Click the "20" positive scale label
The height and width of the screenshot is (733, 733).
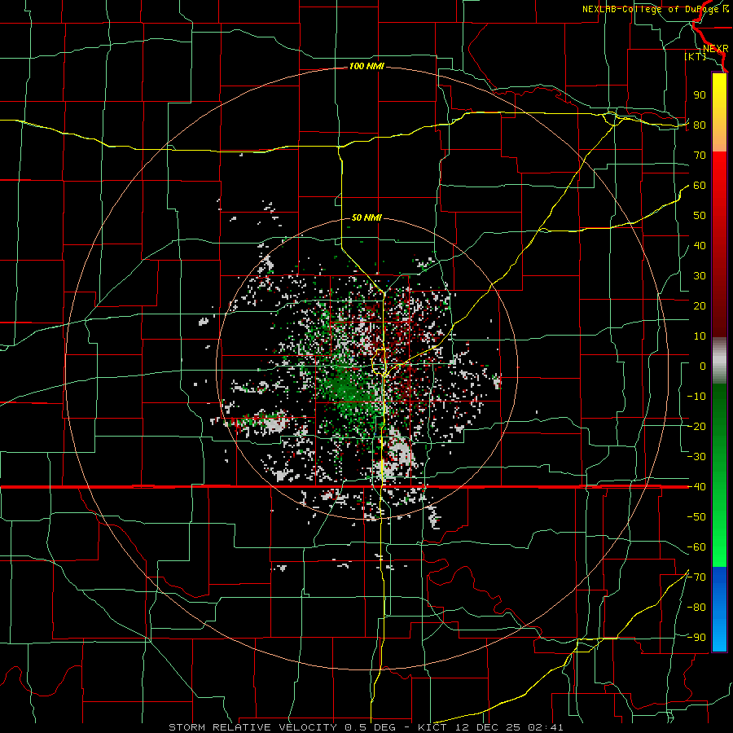[x=700, y=306]
